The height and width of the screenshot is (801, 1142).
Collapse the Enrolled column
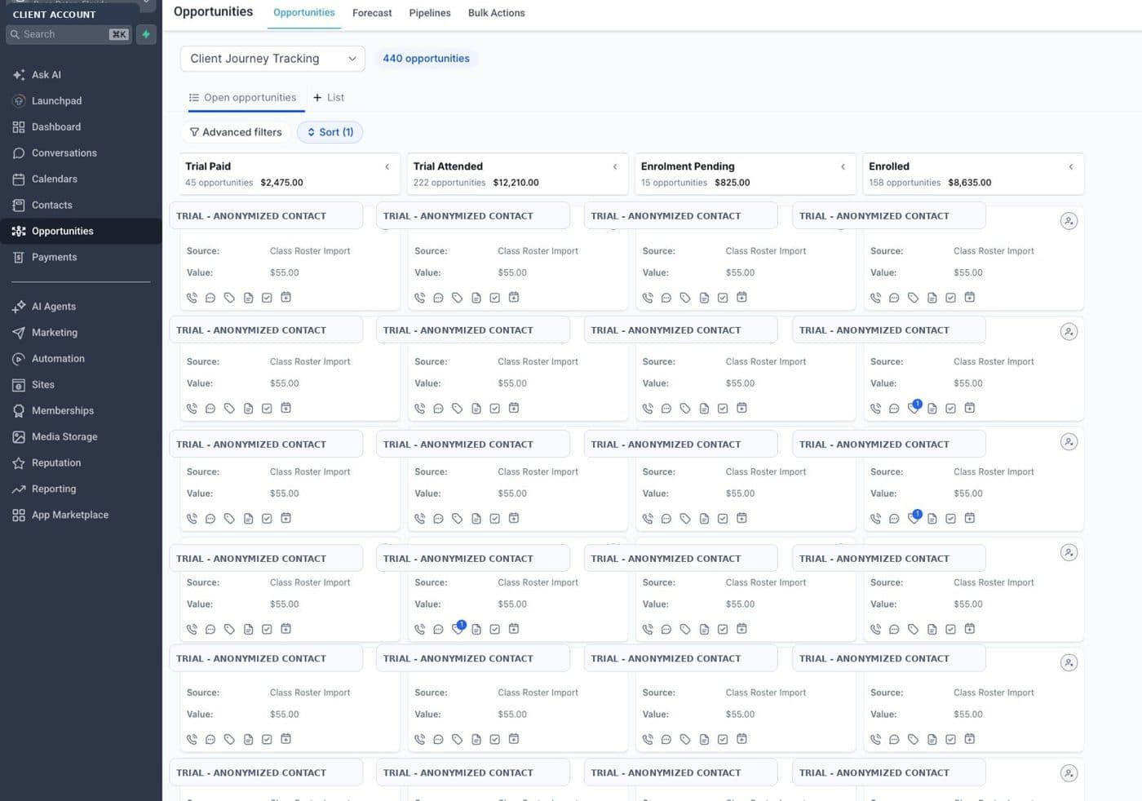1071,166
